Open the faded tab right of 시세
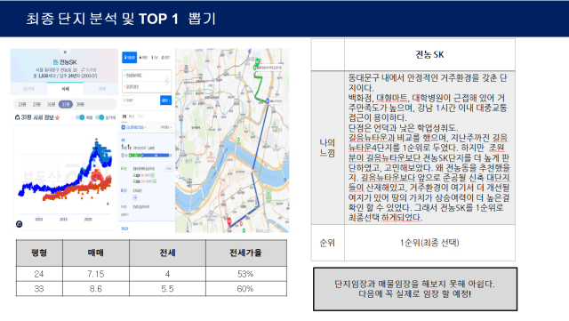The height and width of the screenshot is (321, 569). click(x=102, y=89)
